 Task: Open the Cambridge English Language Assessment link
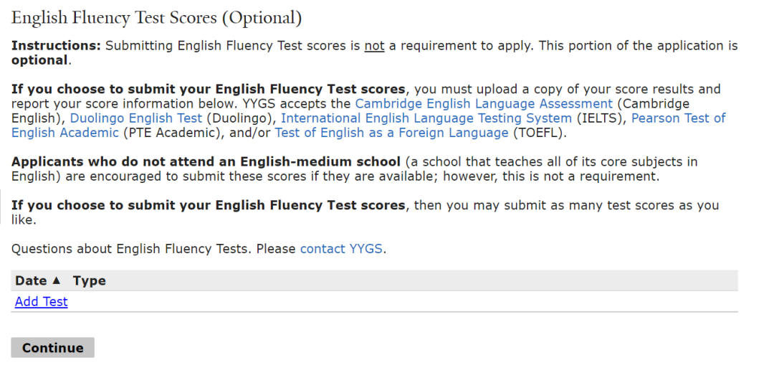tap(484, 103)
